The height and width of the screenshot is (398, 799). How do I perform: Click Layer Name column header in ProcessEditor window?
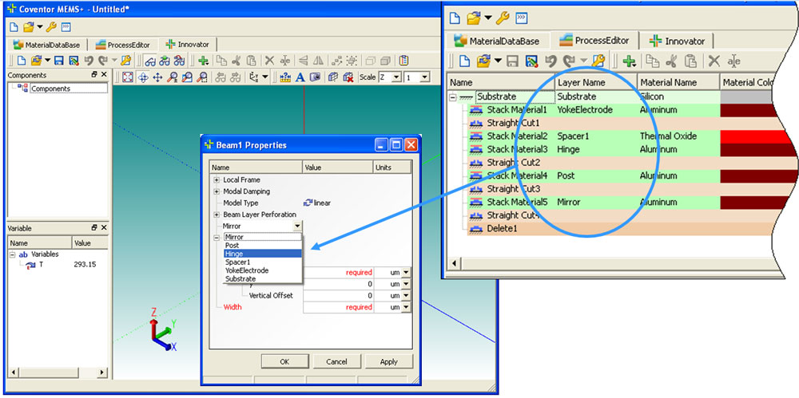(x=596, y=82)
